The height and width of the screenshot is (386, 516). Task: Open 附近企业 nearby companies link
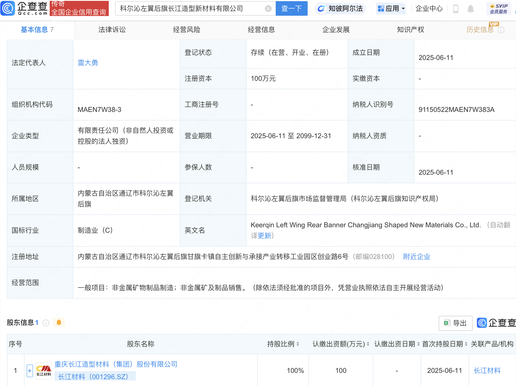click(x=416, y=257)
